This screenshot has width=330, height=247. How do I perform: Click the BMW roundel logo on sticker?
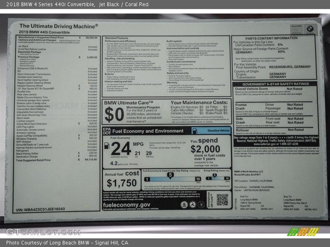tap(310, 29)
